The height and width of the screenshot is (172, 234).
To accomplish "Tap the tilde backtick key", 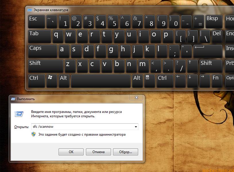I will click(52, 21).
